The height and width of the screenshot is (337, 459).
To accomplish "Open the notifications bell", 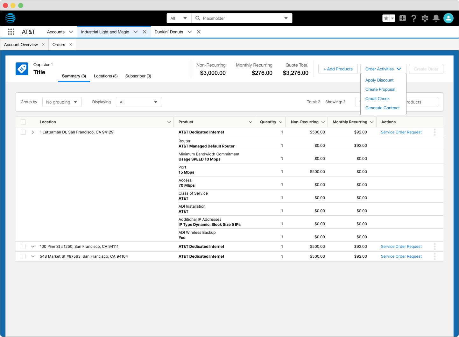I will click(x=436, y=18).
